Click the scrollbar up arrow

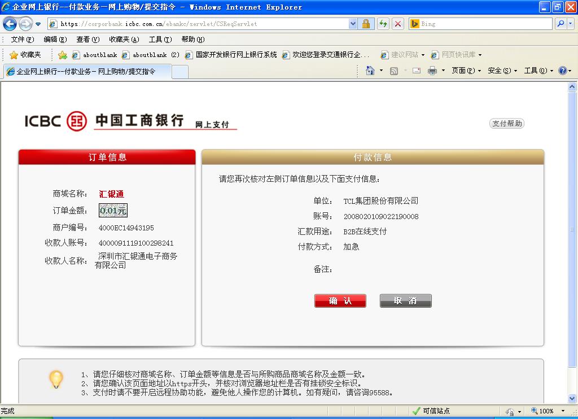(x=572, y=87)
